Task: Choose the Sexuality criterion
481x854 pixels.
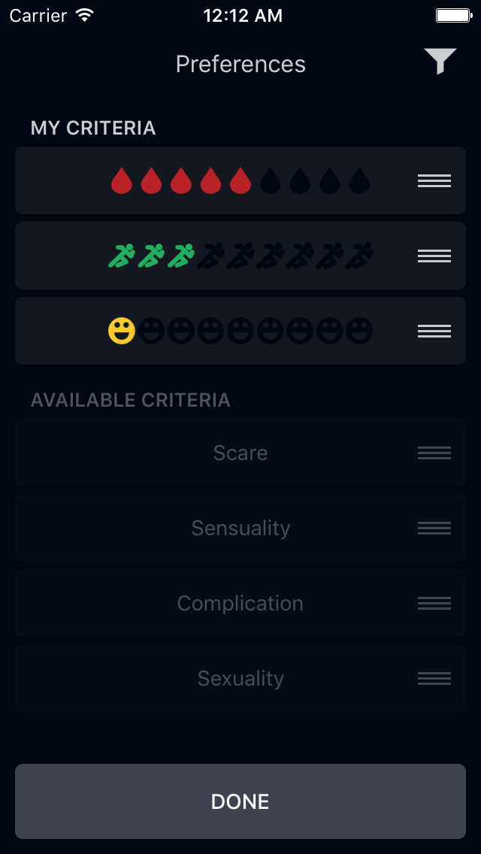Action: 240,678
